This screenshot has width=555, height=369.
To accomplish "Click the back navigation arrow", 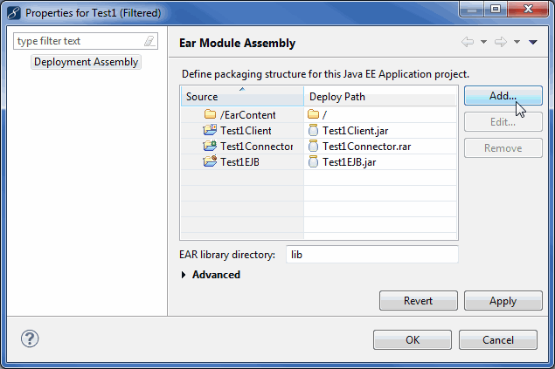I will click(x=468, y=42).
